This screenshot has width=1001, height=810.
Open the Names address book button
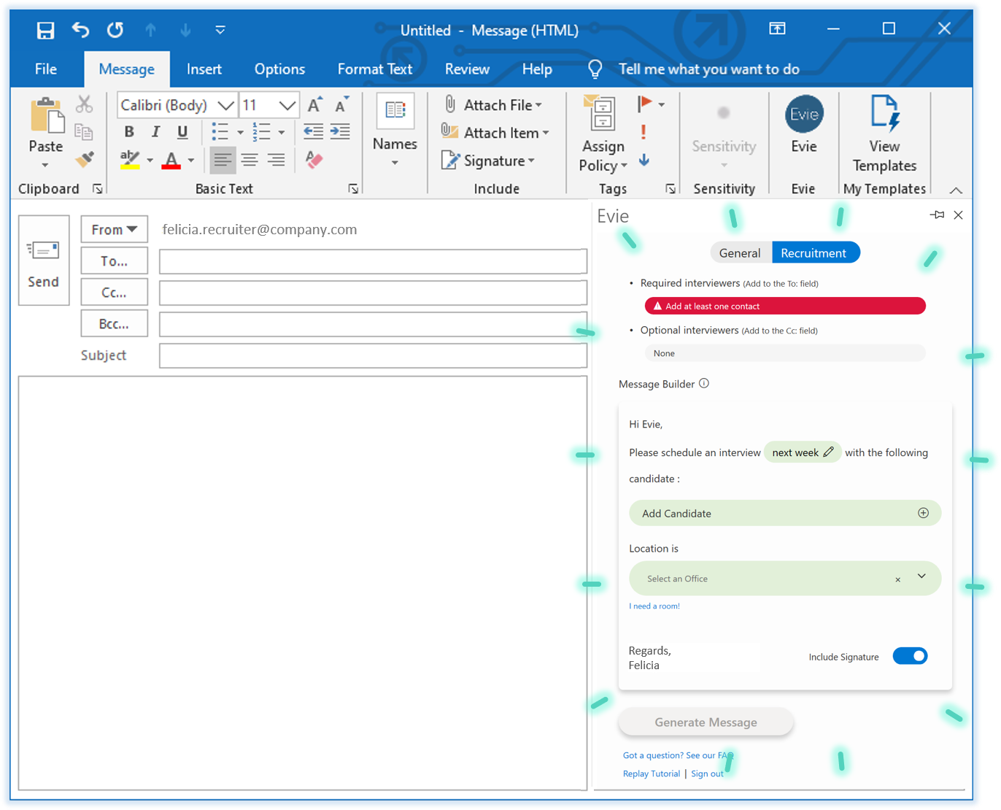pyautogui.click(x=395, y=131)
